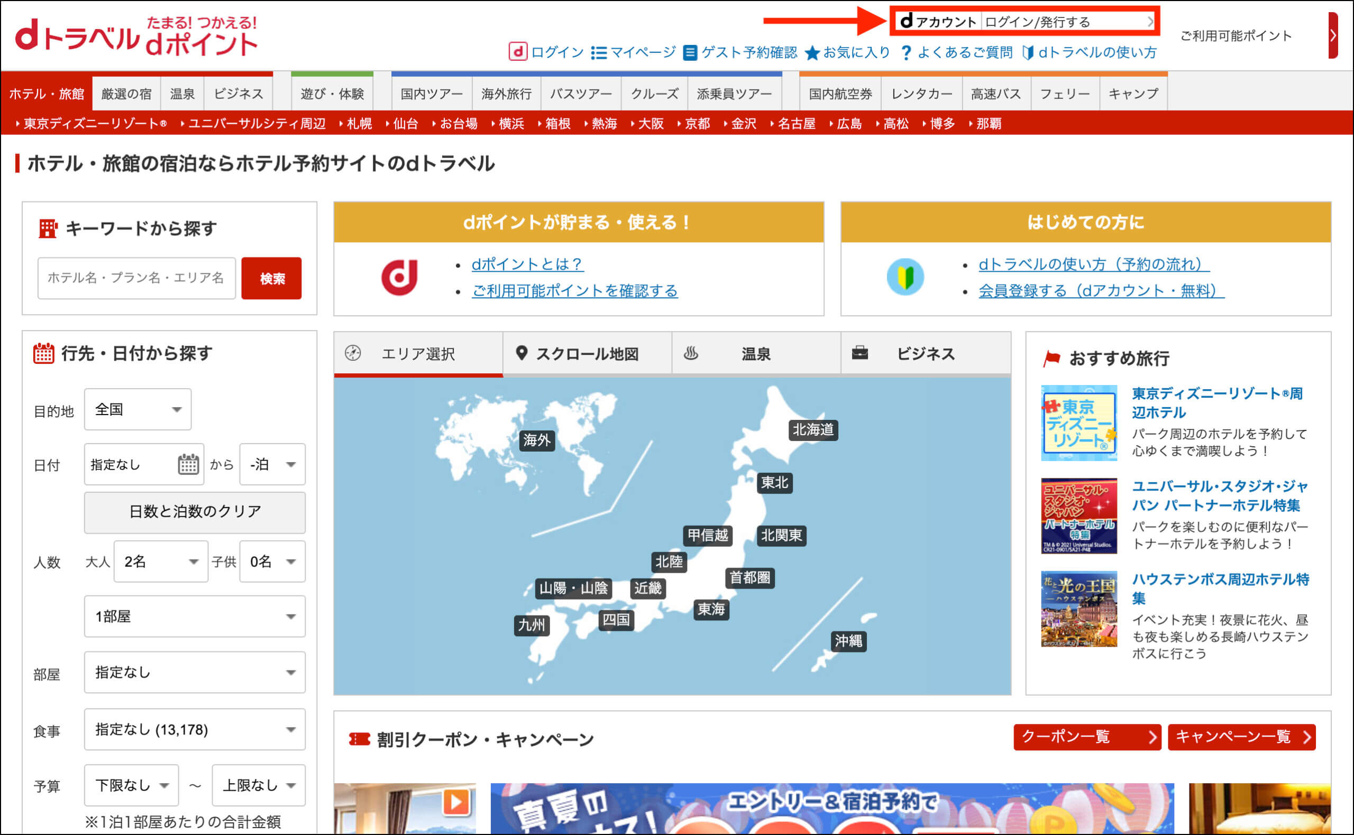Click 日数と泊数のクリア button
Viewport: 1354px width, 835px height.
pyautogui.click(x=195, y=511)
